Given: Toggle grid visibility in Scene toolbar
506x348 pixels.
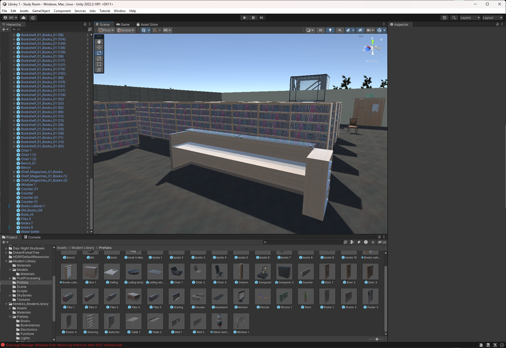Looking at the screenshot, I should point(144,30).
